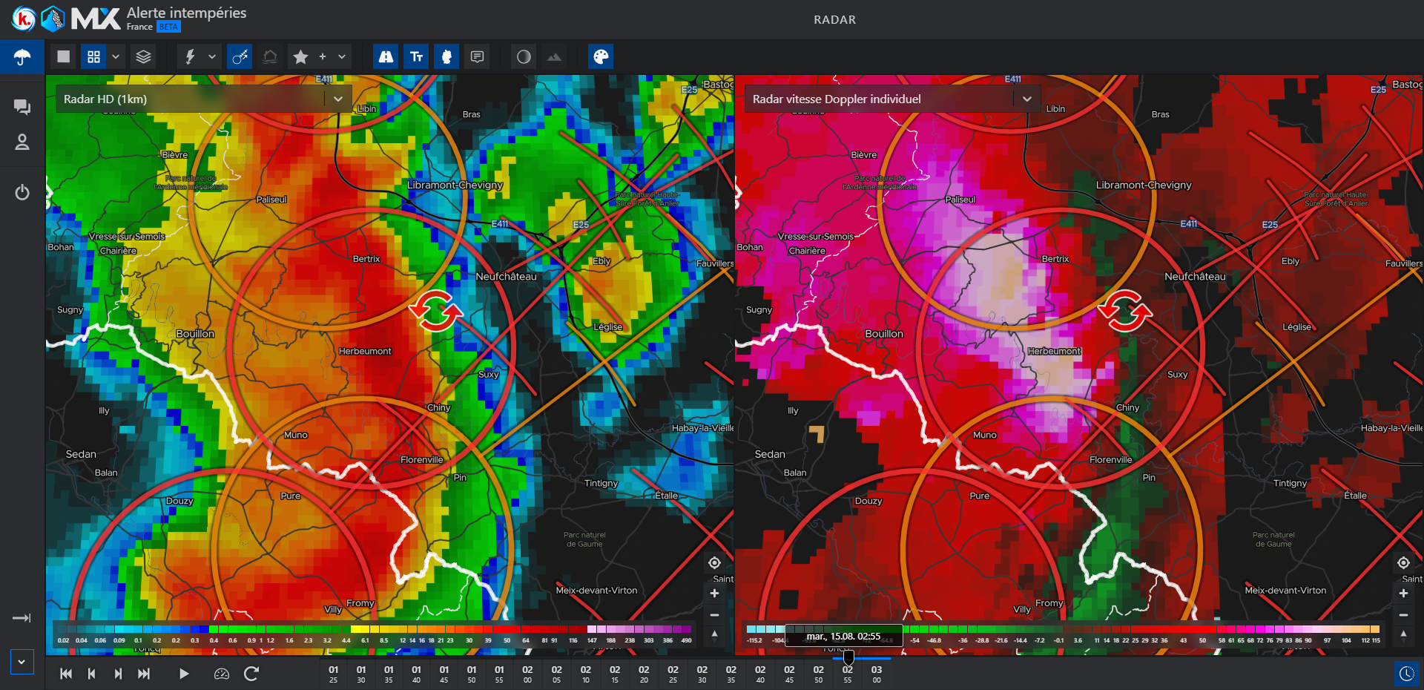
Task: Select the four-panel grid layout icon
Action: [93, 56]
